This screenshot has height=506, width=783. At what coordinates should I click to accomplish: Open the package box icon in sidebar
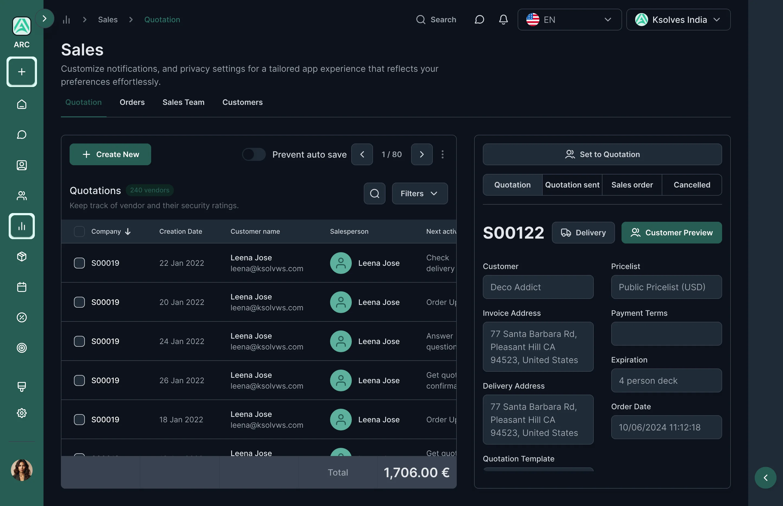22,257
